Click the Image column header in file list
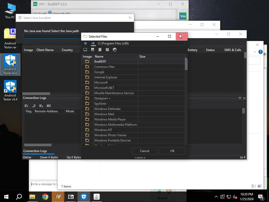Screen dimensions: 269x202 pyautogui.click(x=87, y=57)
